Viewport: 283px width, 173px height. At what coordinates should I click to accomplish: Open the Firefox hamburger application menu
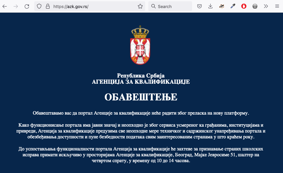point(277,6)
